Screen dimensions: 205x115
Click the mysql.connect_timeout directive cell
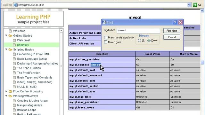(x=102, y=65)
